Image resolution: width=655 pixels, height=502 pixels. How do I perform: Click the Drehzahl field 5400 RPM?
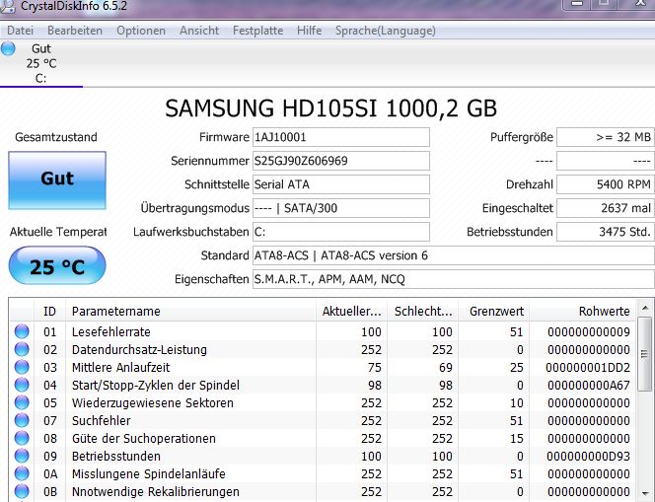point(606,184)
